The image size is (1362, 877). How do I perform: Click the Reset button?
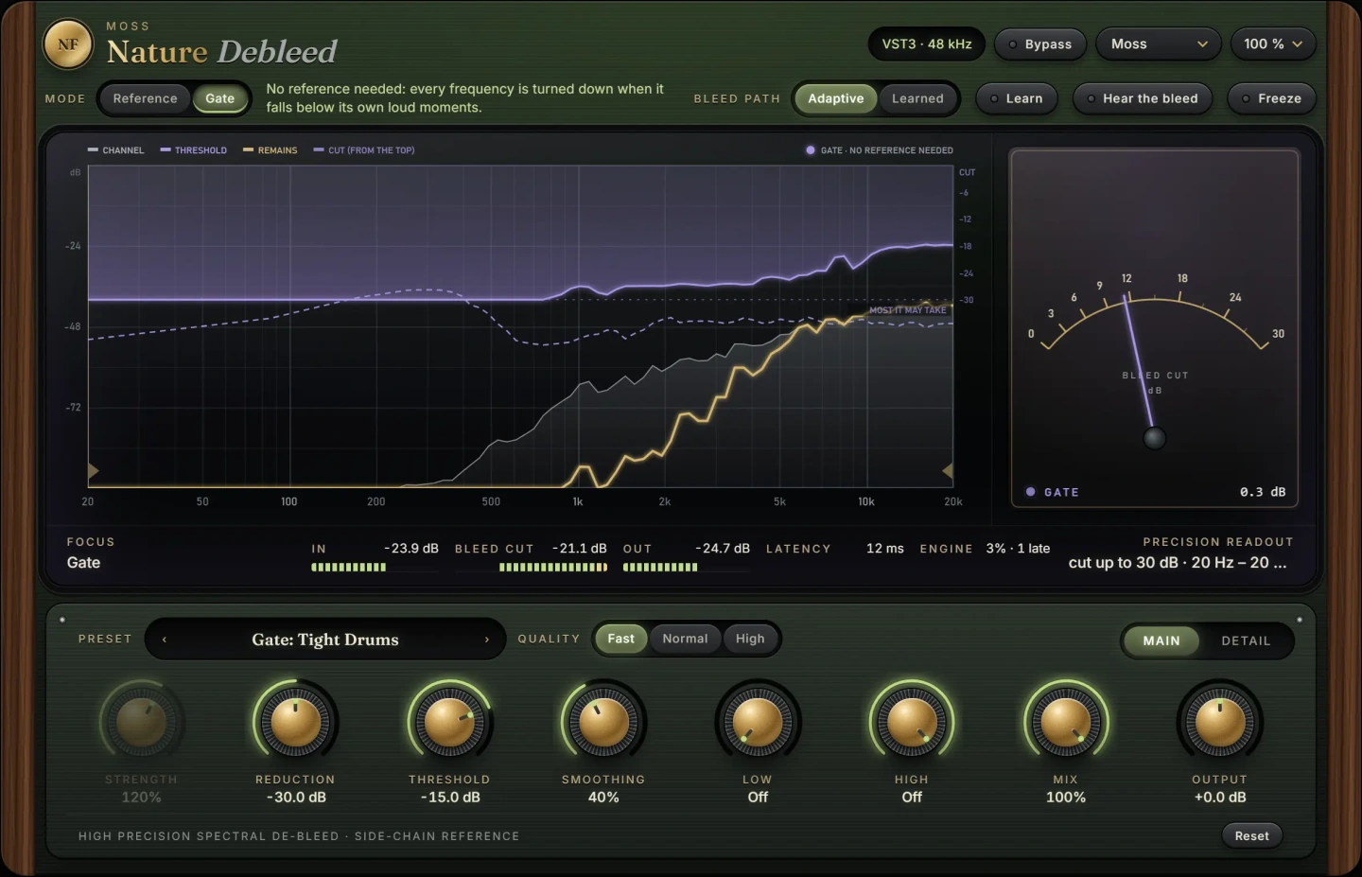[1251, 835]
